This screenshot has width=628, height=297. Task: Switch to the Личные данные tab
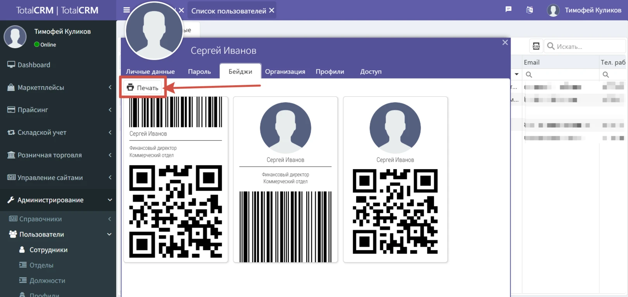(x=150, y=72)
